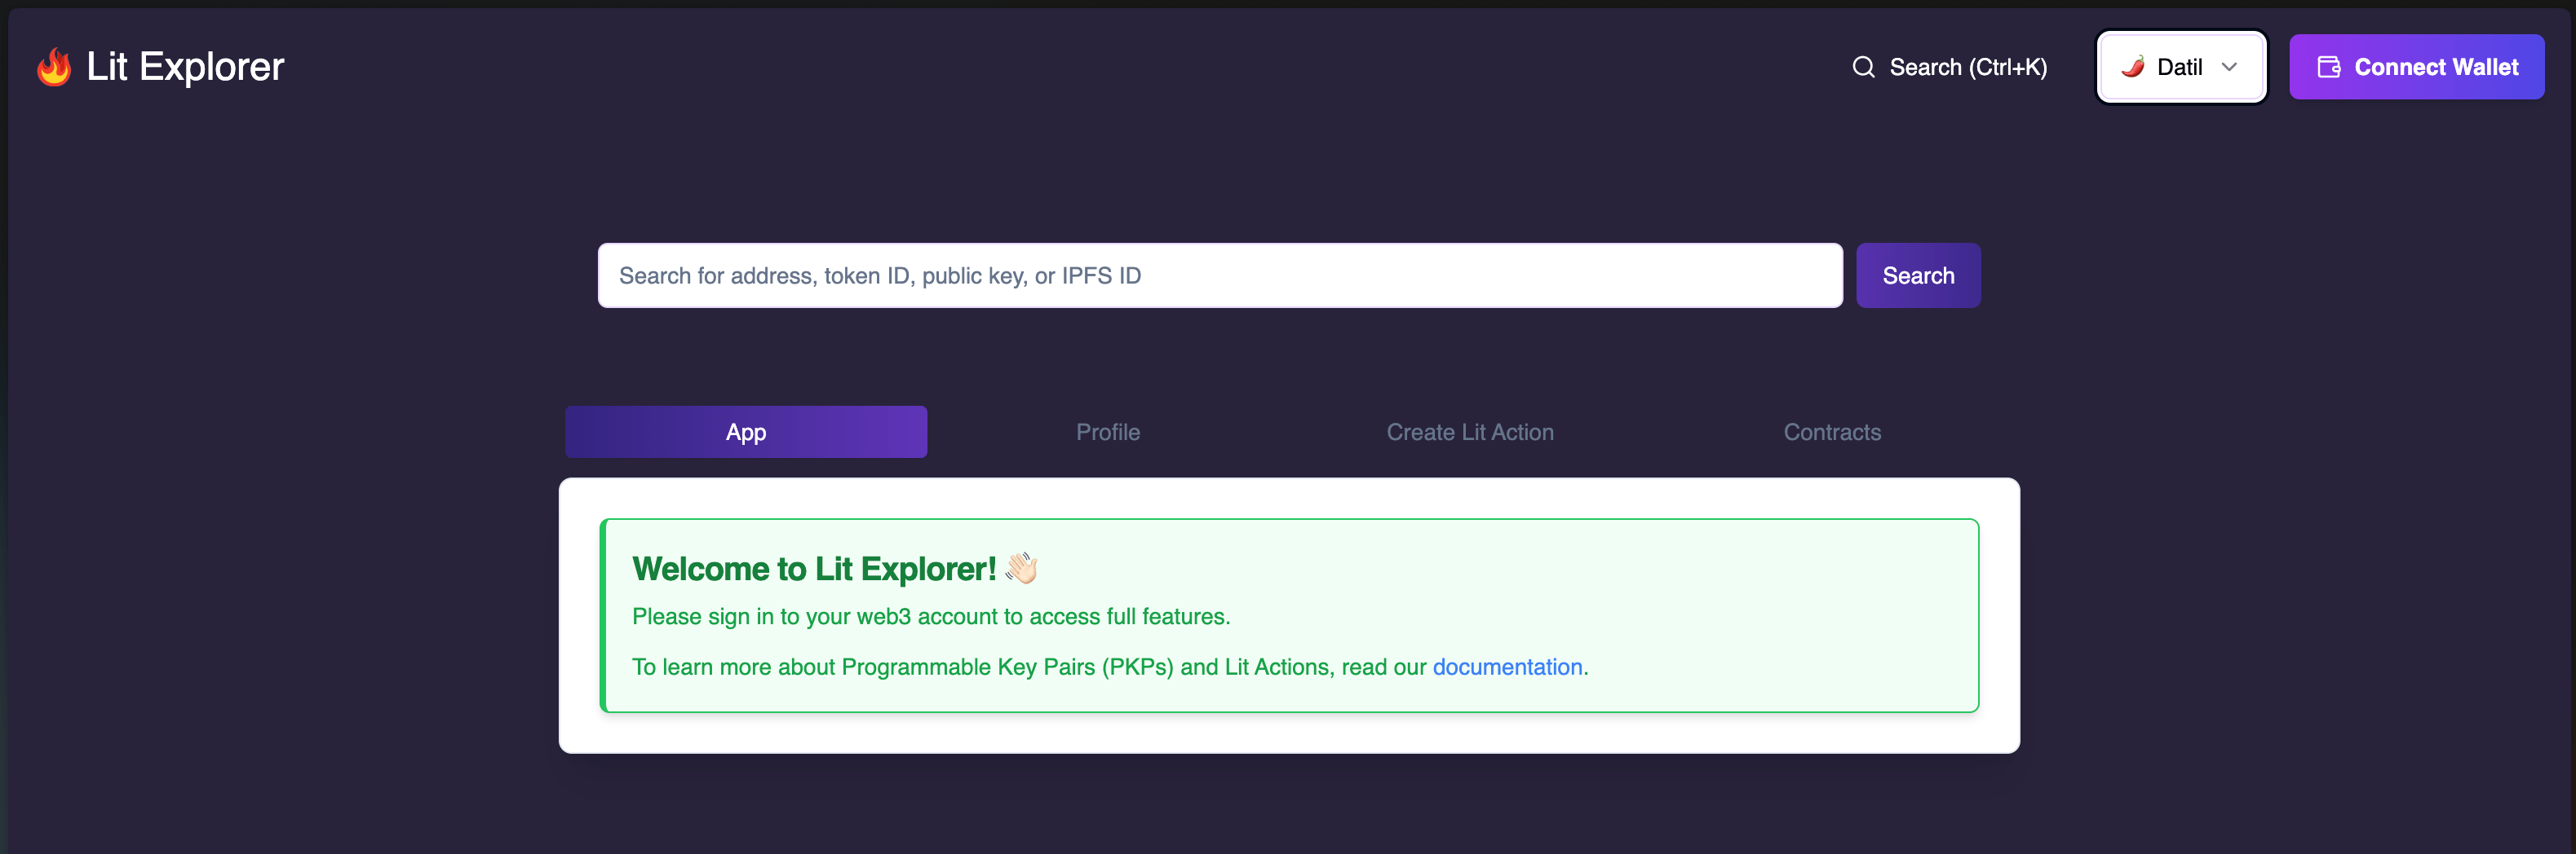Image resolution: width=2576 pixels, height=854 pixels.
Task: Click the wallet icon on Connect Wallet
Action: [x=2328, y=67]
